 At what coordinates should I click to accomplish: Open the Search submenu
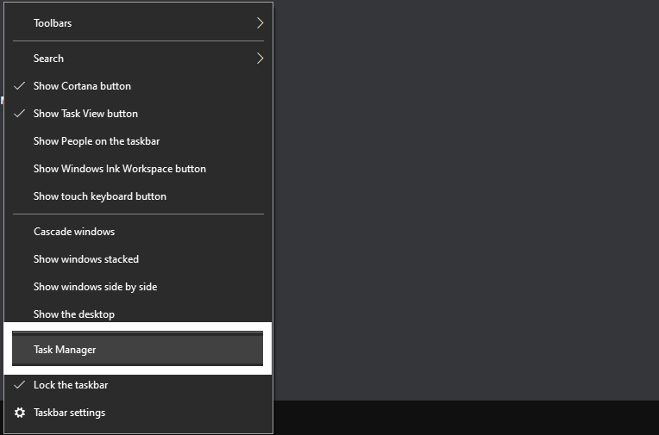pyautogui.click(x=138, y=59)
